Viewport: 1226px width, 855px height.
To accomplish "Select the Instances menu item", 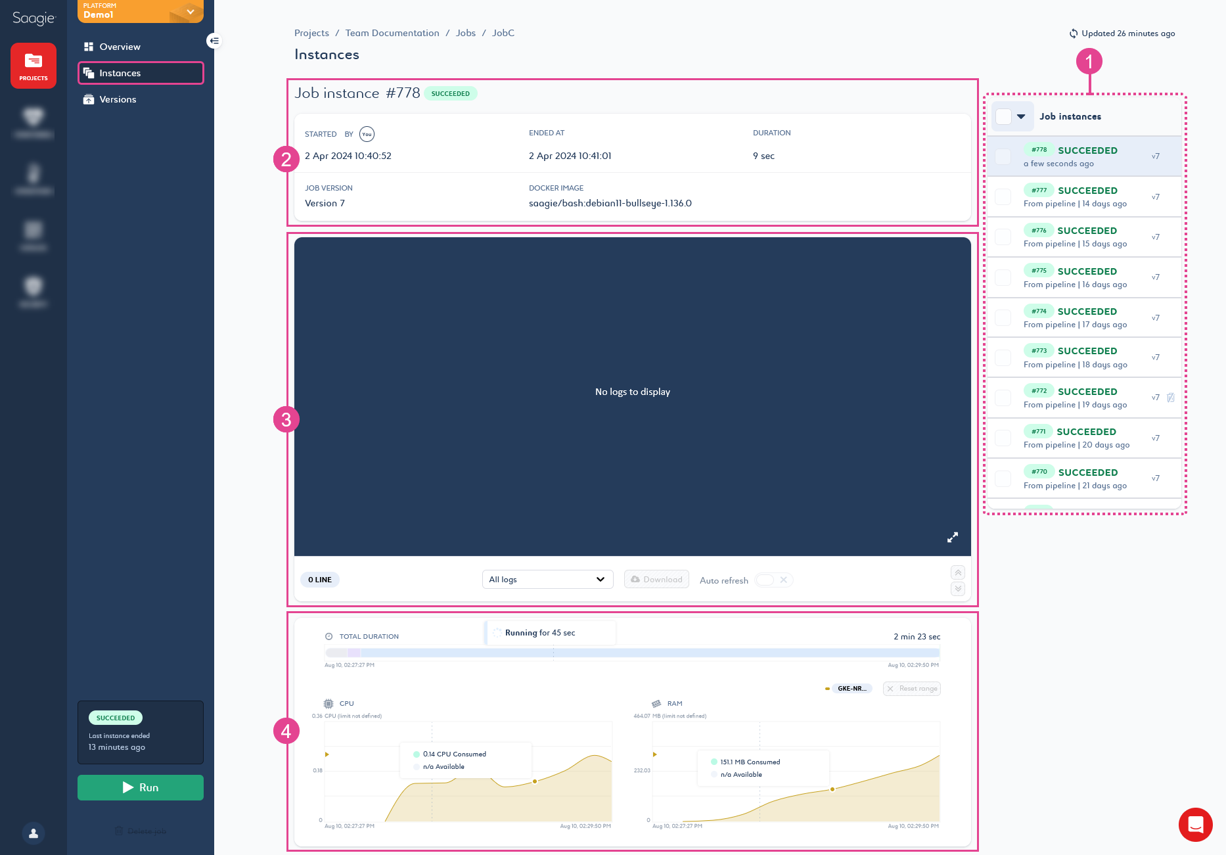I will tap(141, 73).
